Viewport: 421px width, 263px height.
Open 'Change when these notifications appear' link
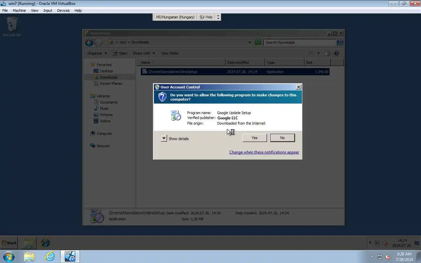(x=264, y=152)
